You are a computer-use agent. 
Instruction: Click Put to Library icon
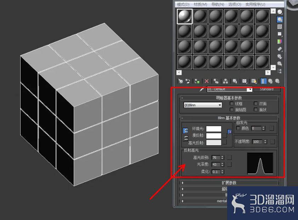click(x=235, y=81)
